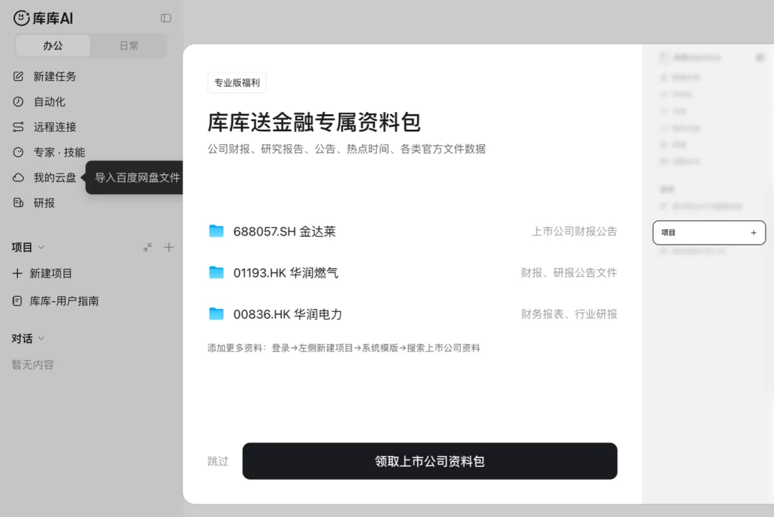Click the 00836.HK 华润电力 folder icon
This screenshot has width=774, height=517.
[216, 314]
